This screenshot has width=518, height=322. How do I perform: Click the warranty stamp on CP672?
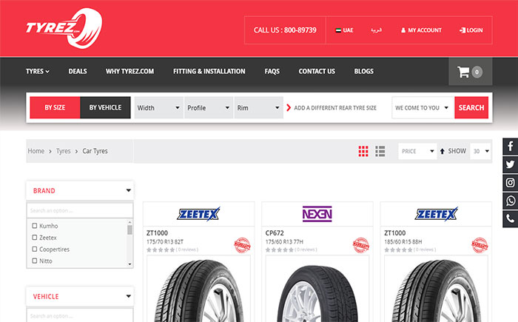[x=361, y=245]
